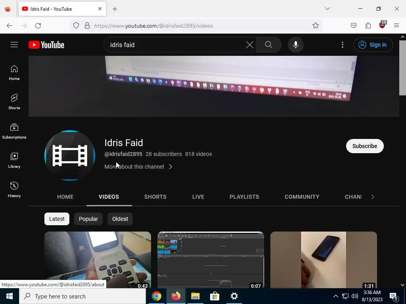
Task: Select the Oldest sort chip
Action: 120,219
